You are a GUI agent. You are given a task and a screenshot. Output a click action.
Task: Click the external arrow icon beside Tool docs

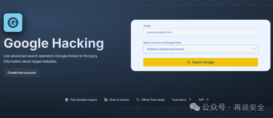coord(190,100)
